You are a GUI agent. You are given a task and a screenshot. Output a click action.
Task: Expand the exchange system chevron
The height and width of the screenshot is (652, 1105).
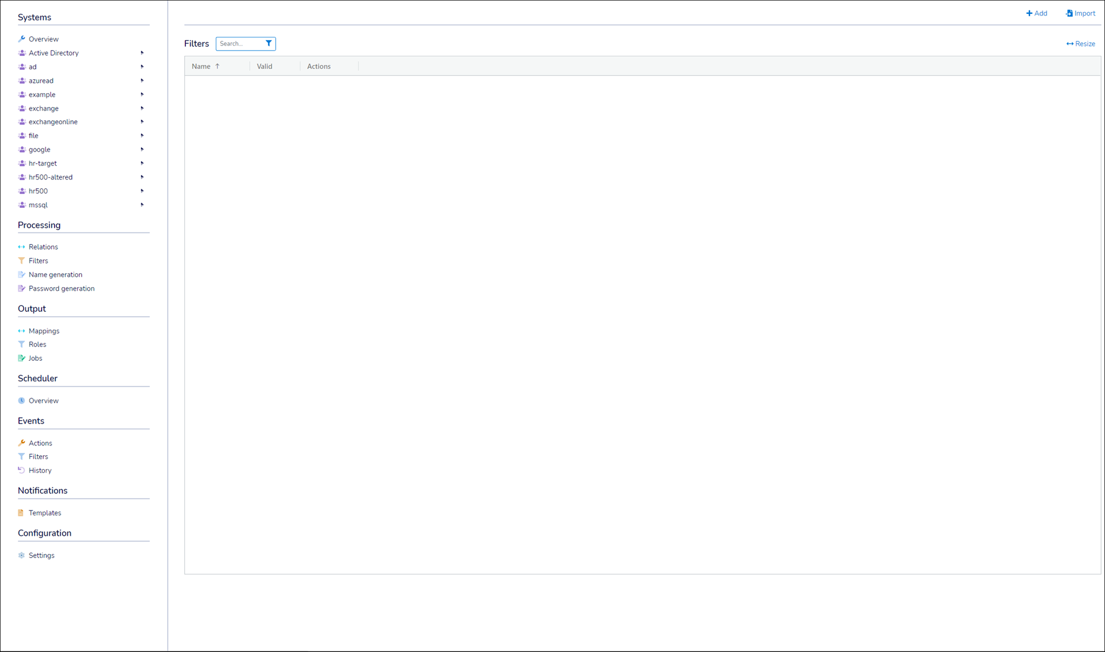142,108
